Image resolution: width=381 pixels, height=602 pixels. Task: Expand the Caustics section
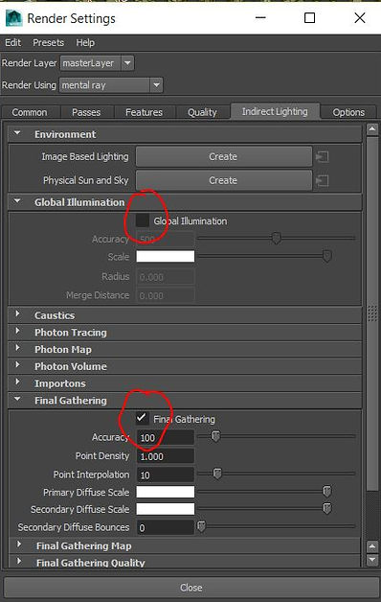coord(17,314)
